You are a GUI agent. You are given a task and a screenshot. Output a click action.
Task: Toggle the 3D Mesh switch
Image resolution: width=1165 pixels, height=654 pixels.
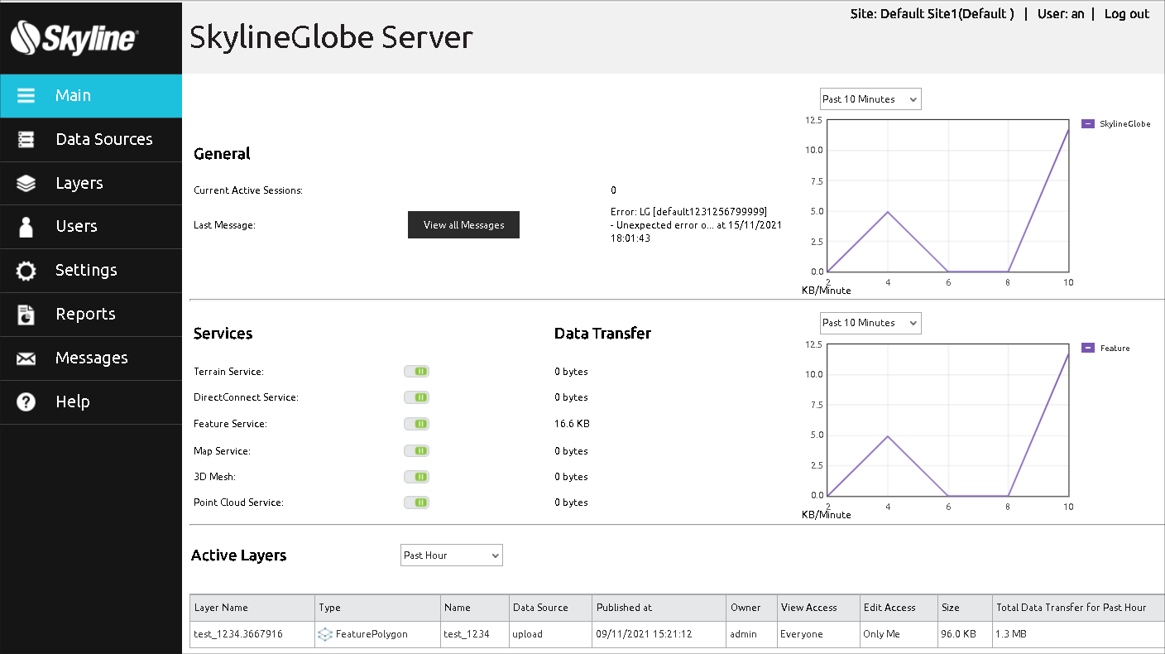tap(416, 477)
